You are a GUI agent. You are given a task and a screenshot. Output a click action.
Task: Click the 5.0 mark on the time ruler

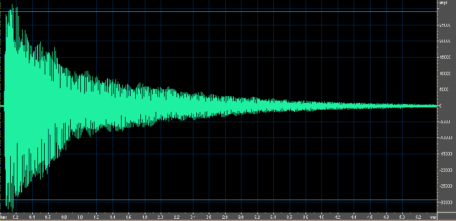[402, 217]
